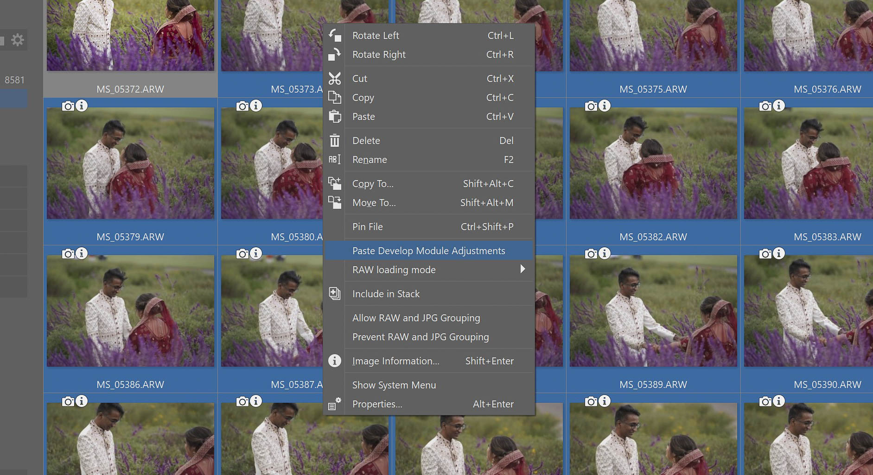Open Show System Menu entry
873x475 pixels.
(394, 385)
